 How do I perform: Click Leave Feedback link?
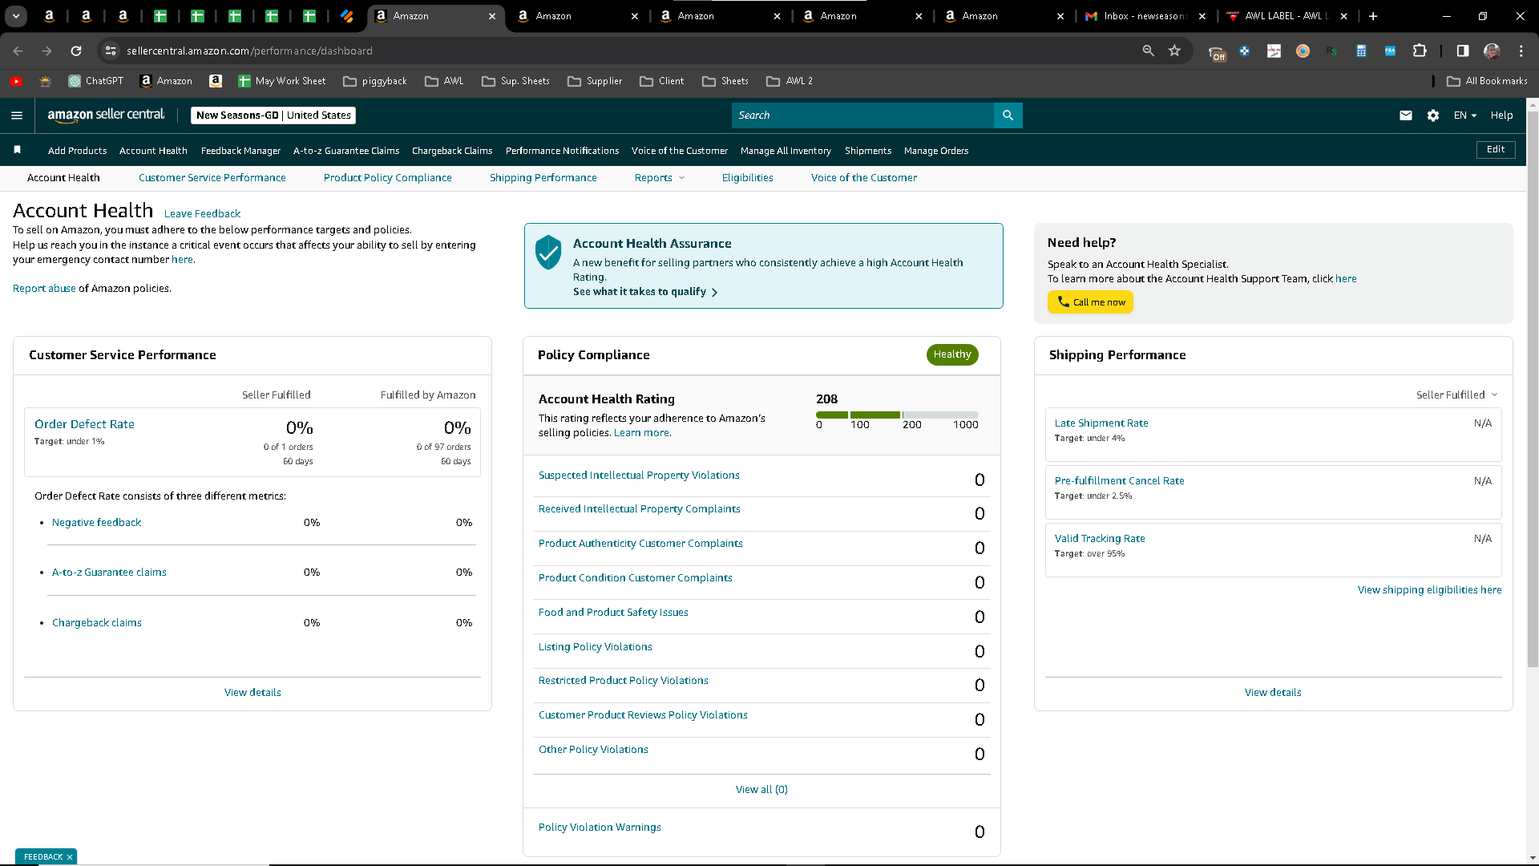tap(202, 214)
